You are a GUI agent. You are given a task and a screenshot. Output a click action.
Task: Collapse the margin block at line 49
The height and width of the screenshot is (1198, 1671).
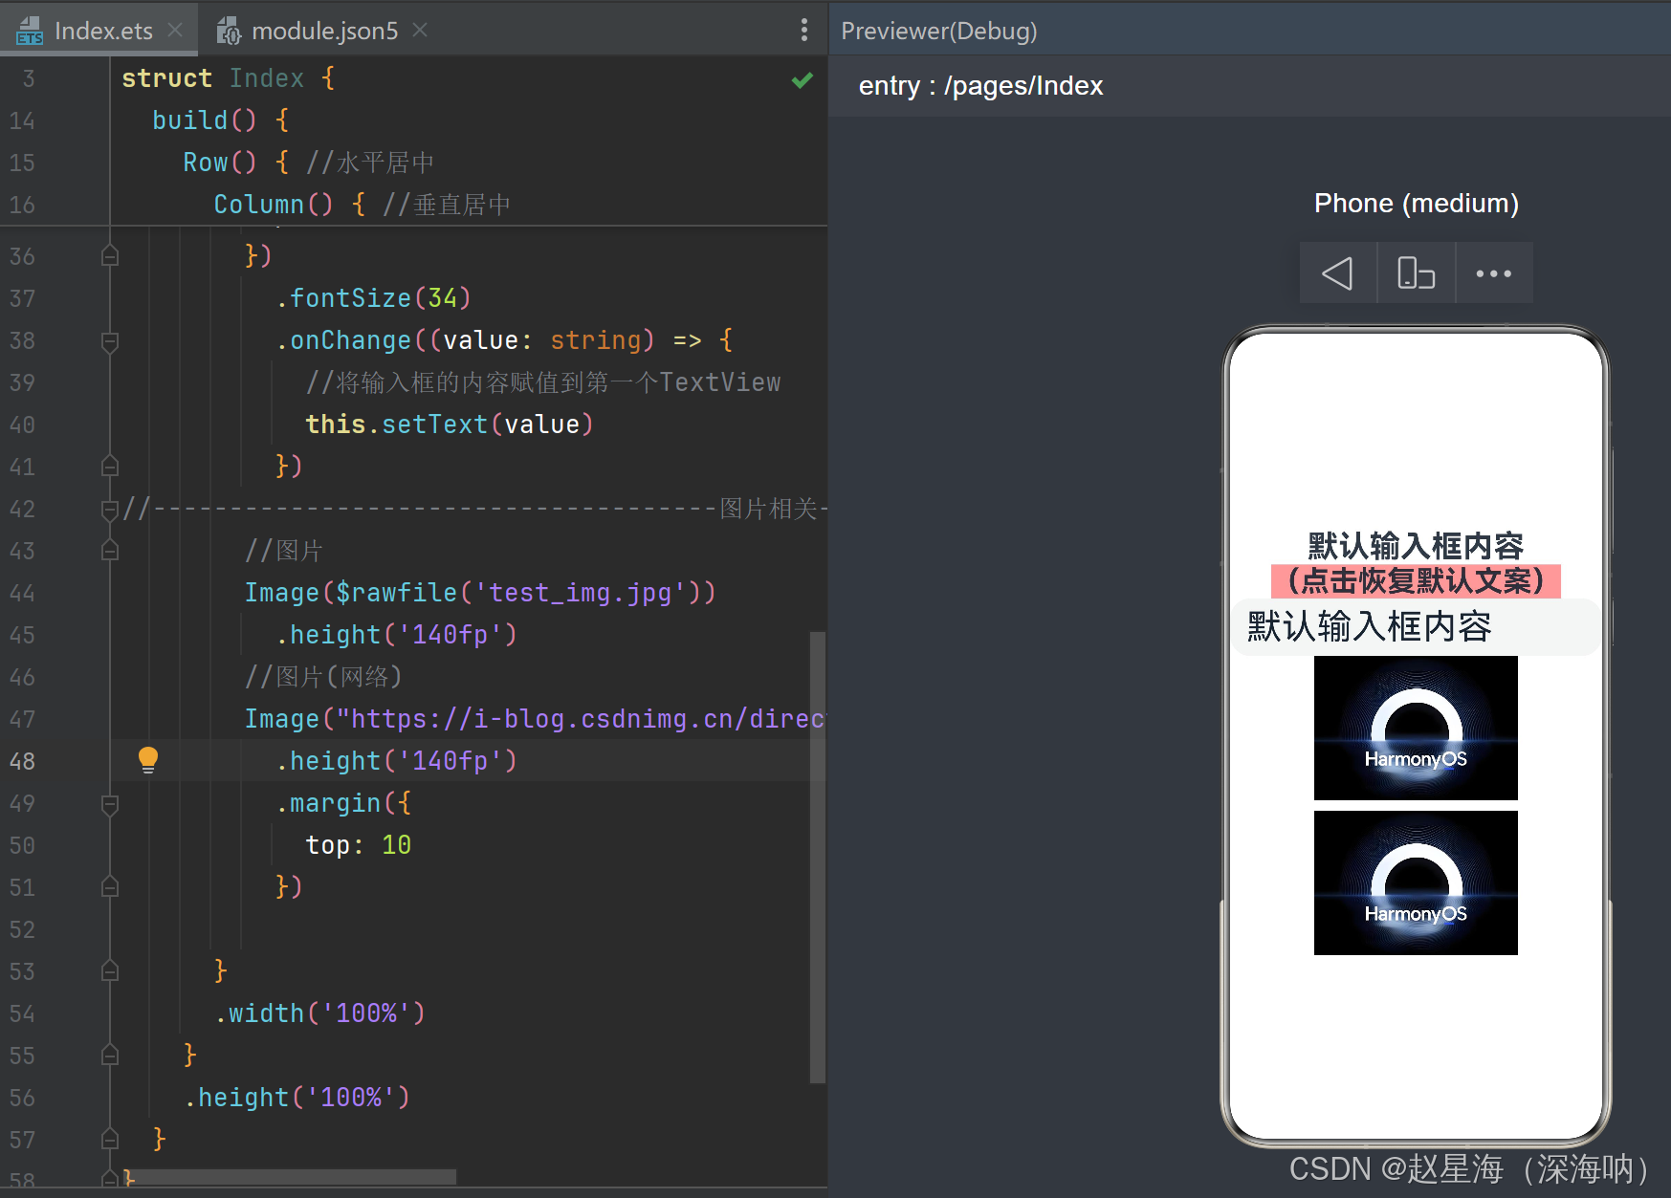pos(110,803)
